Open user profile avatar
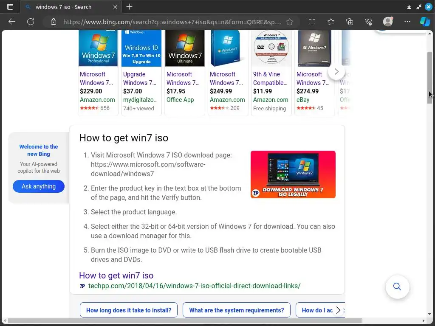Screen dimensions: 435x326 tap(388, 22)
